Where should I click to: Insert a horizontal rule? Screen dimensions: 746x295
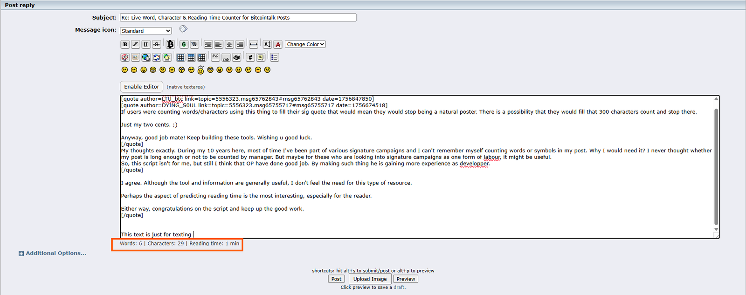tap(254, 44)
